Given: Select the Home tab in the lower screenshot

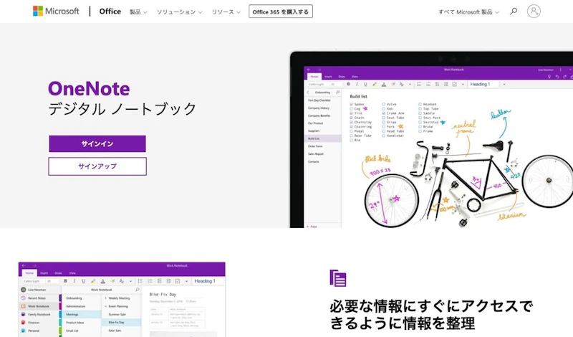Looking at the screenshot, I should [29, 273].
